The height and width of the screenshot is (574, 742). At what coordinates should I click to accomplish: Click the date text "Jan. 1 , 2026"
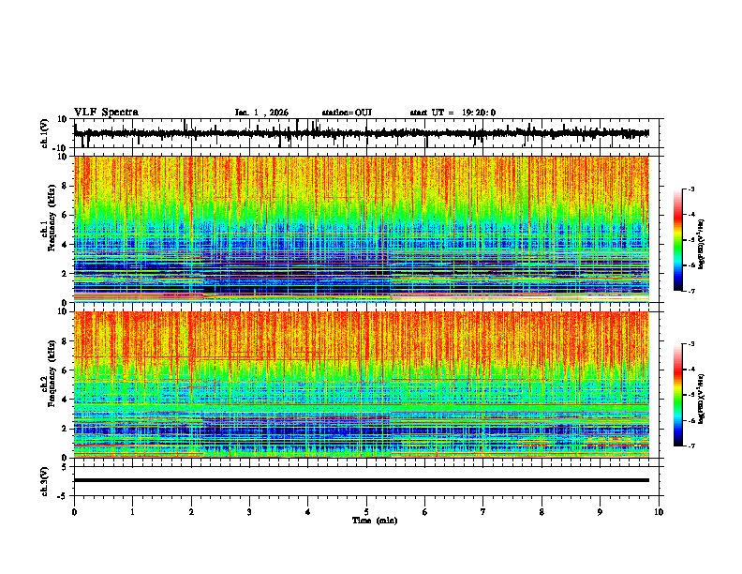261,113
